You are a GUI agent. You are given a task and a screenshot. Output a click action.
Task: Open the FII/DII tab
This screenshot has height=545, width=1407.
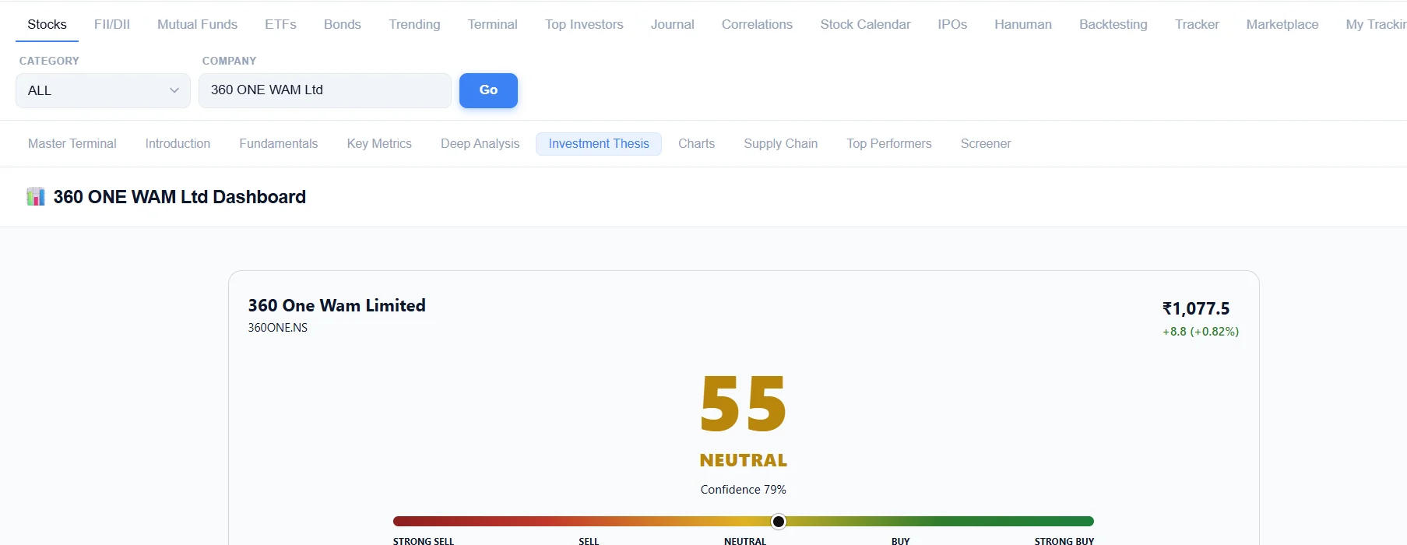coord(112,24)
